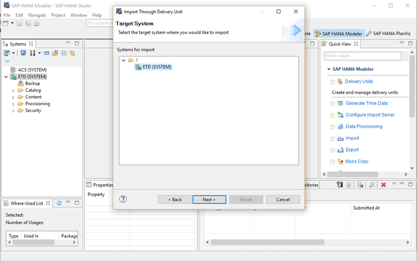
Task: Open the Systems panel view menu triangle
Action: pyautogui.click(x=7, y=61)
